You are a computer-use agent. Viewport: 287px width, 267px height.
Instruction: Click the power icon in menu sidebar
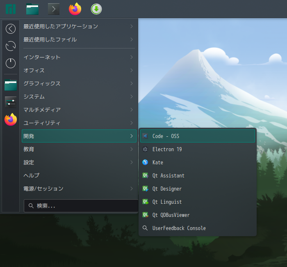[x=11, y=63]
